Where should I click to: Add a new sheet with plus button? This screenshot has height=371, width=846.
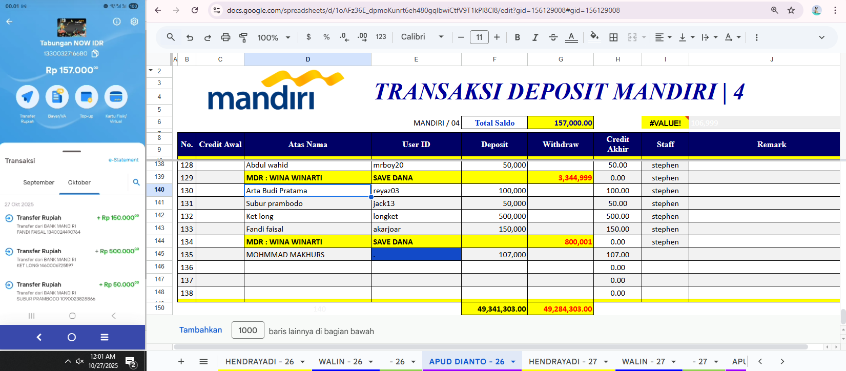click(181, 361)
